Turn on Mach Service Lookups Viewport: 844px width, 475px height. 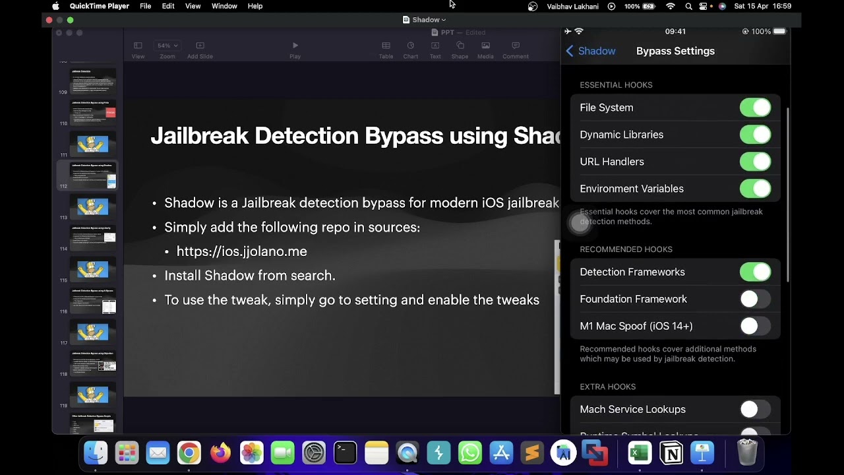pos(755,409)
